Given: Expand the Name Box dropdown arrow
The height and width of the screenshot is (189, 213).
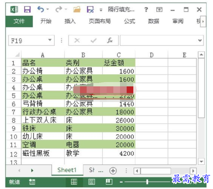Looking at the screenshot, I should click(x=50, y=40).
